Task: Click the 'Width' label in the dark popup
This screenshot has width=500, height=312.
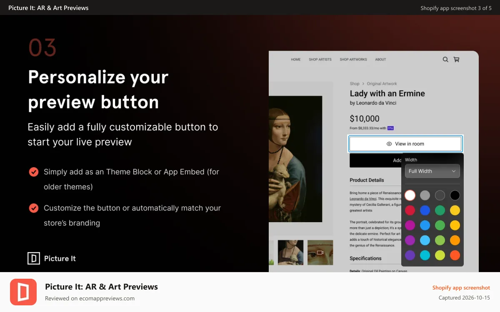Action: [411, 160]
